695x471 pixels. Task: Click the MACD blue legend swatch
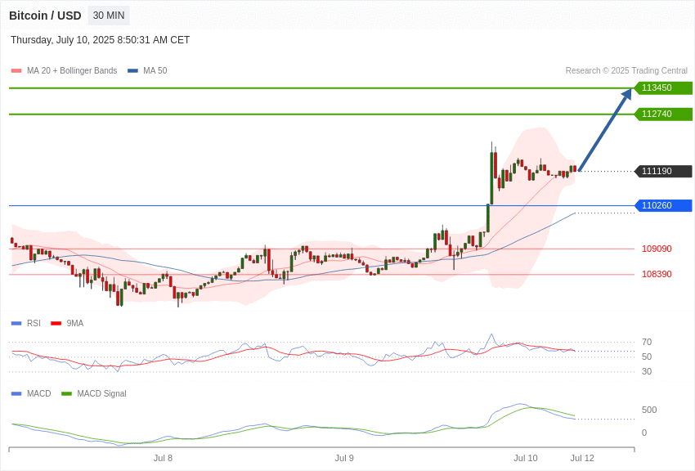(x=16, y=394)
